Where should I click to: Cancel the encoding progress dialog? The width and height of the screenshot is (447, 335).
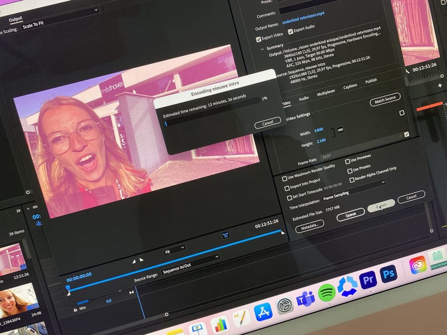click(x=268, y=123)
